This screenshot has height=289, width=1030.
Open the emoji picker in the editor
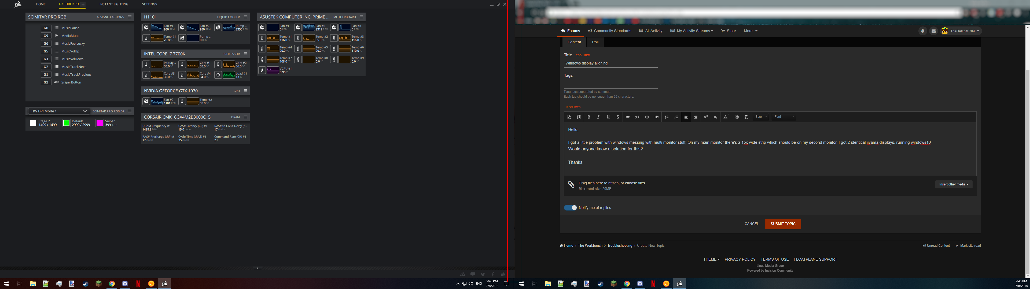737,117
